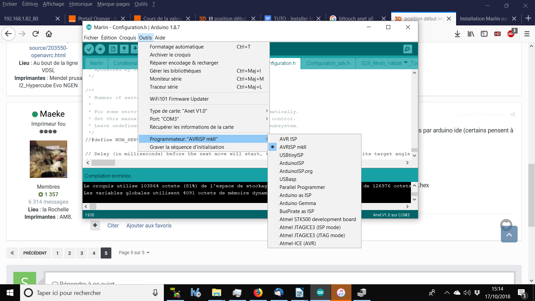Click the PRÉCÉDENT pagination button
535x301 pixels.
tap(35, 253)
